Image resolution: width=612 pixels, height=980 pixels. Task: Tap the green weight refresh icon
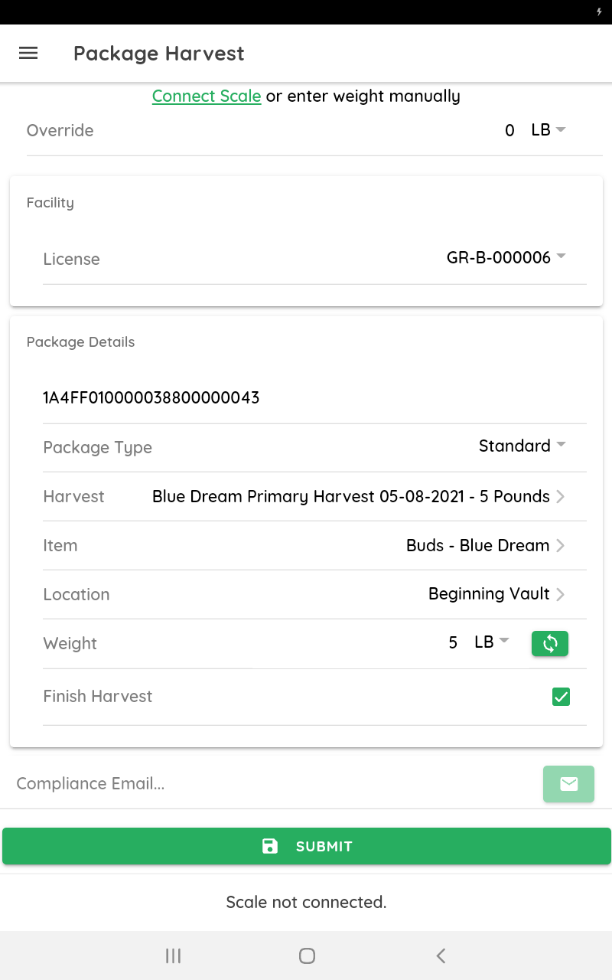coord(550,644)
